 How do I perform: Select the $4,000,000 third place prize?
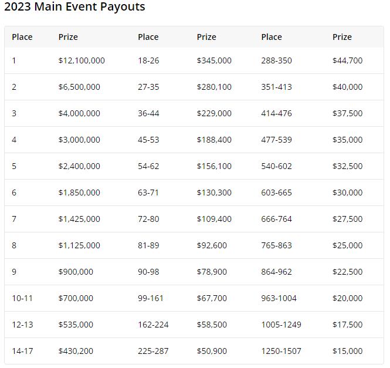pos(79,113)
